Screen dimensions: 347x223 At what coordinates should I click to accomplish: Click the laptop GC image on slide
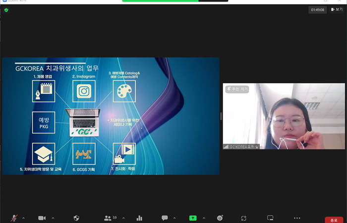click(84, 123)
